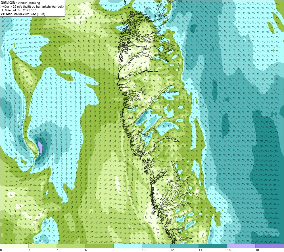The image size is (284, 252).
Task: Click the 14–16 m/s dark teal legend swatch
Action: pyautogui.click(x=213, y=246)
